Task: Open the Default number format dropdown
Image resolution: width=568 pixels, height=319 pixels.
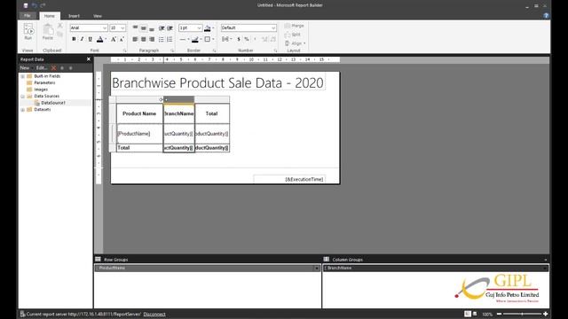Action: click(273, 27)
